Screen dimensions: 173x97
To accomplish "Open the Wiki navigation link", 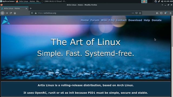I will point(104,20).
